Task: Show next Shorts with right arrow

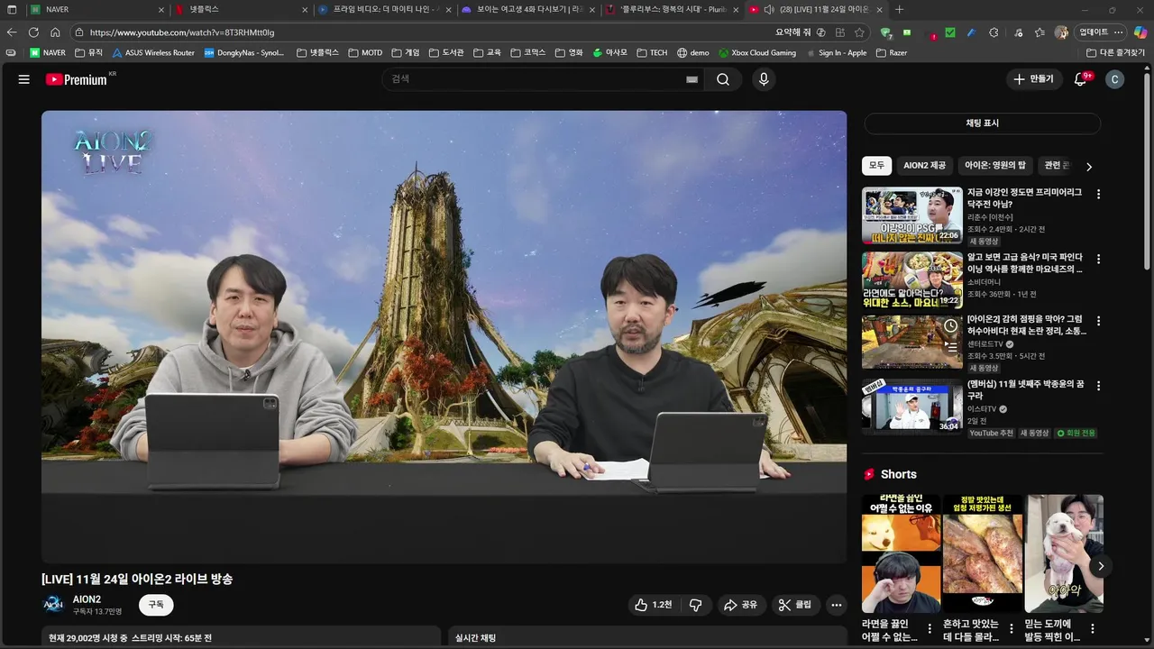Action: click(1101, 566)
